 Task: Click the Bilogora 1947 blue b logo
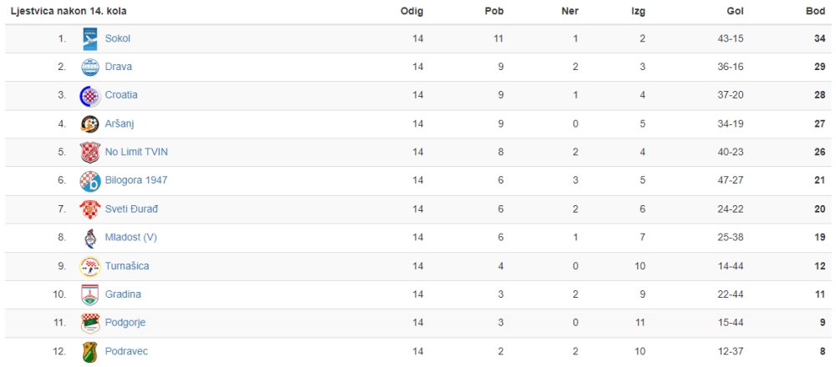(90, 181)
